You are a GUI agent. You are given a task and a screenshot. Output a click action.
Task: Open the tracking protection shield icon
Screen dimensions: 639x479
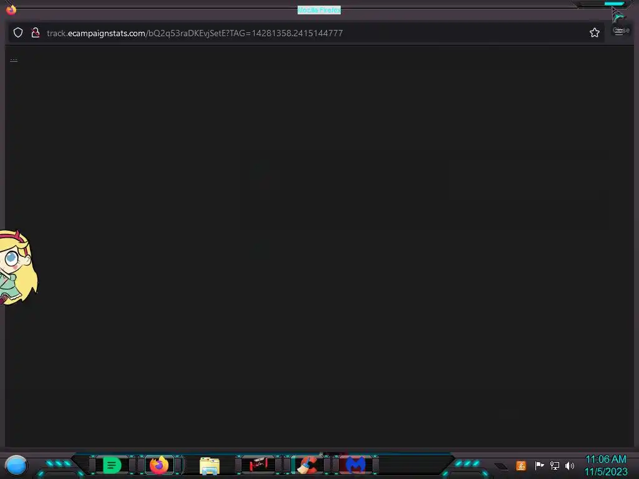coord(18,32)
